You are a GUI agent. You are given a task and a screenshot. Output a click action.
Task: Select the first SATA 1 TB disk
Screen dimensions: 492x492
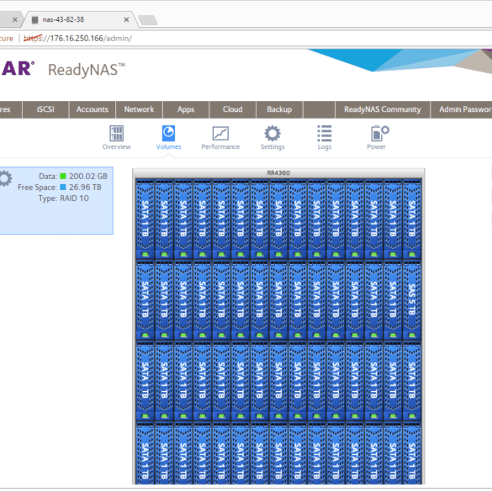tap(145, 219)
